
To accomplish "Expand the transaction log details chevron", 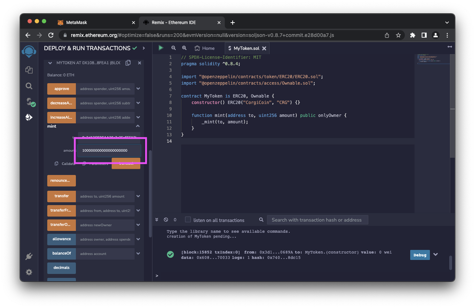I will [436, 255].
